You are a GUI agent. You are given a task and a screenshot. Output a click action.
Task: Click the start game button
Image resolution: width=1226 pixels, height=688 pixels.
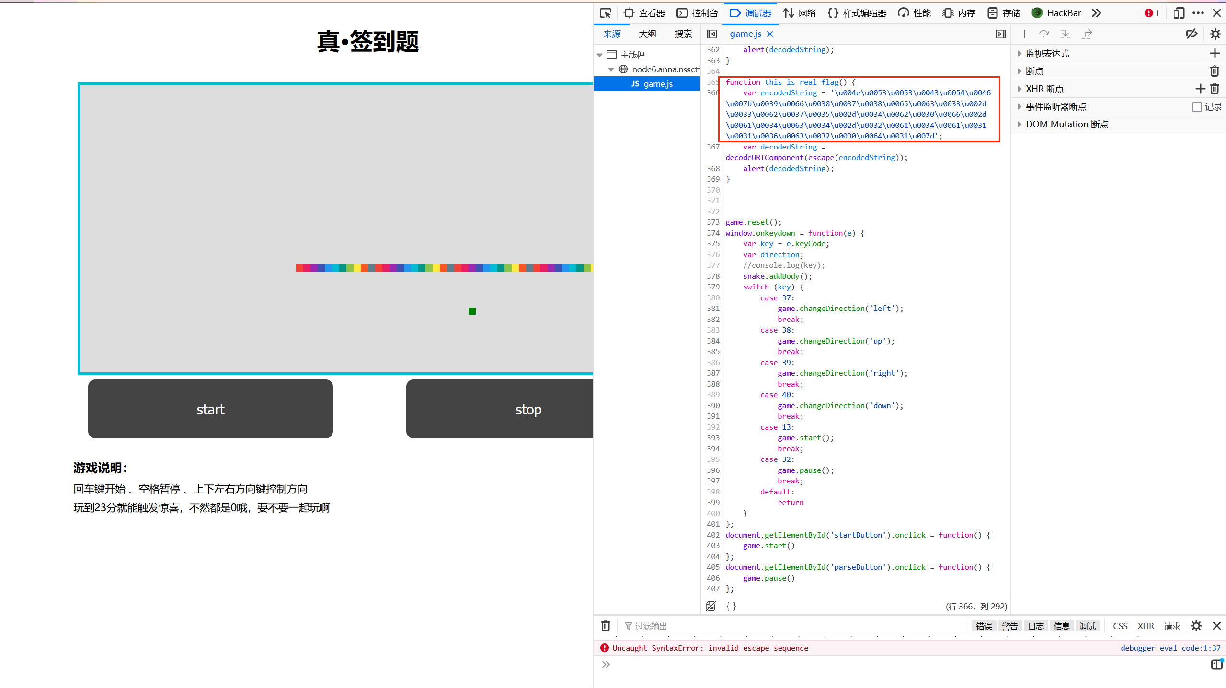tap(210, 409)
